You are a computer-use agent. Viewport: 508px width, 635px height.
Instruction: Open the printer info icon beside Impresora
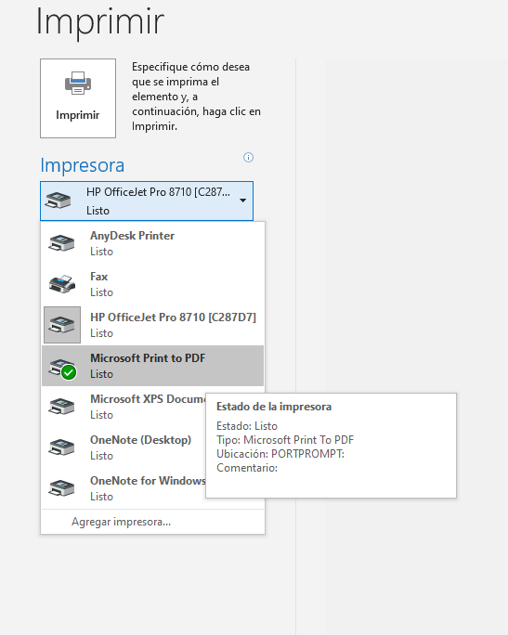point(248,157)
